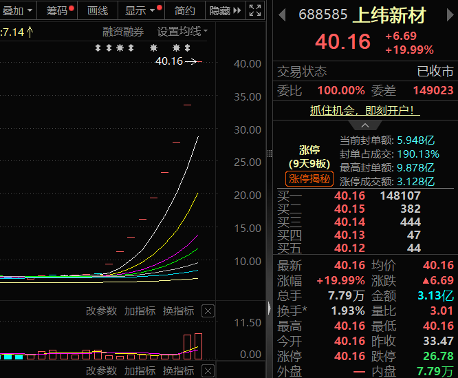Click the 买二 bid price 40.15
The height and width of the screenshot is (378, 458).
click(349, 209)
